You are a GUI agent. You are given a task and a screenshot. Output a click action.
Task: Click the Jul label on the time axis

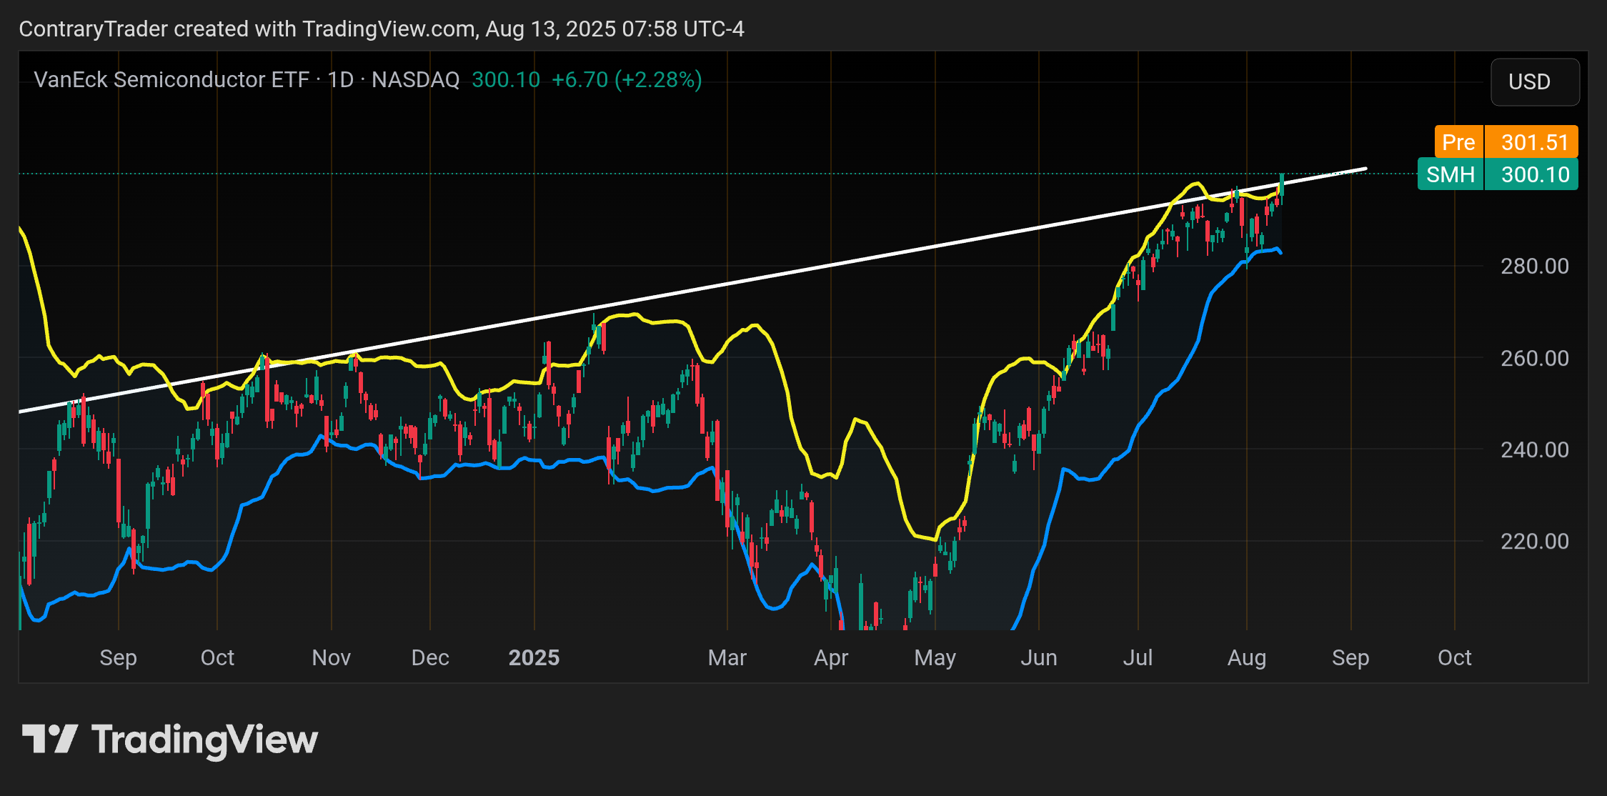1138,657
